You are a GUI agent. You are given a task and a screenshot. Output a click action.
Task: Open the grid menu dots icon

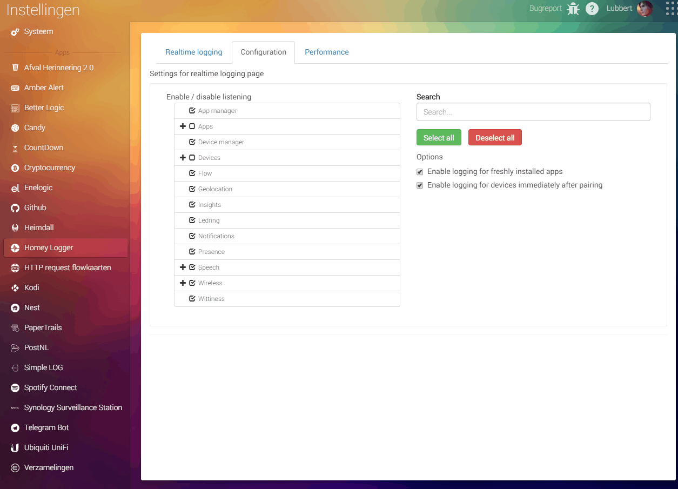coord(671,9)
